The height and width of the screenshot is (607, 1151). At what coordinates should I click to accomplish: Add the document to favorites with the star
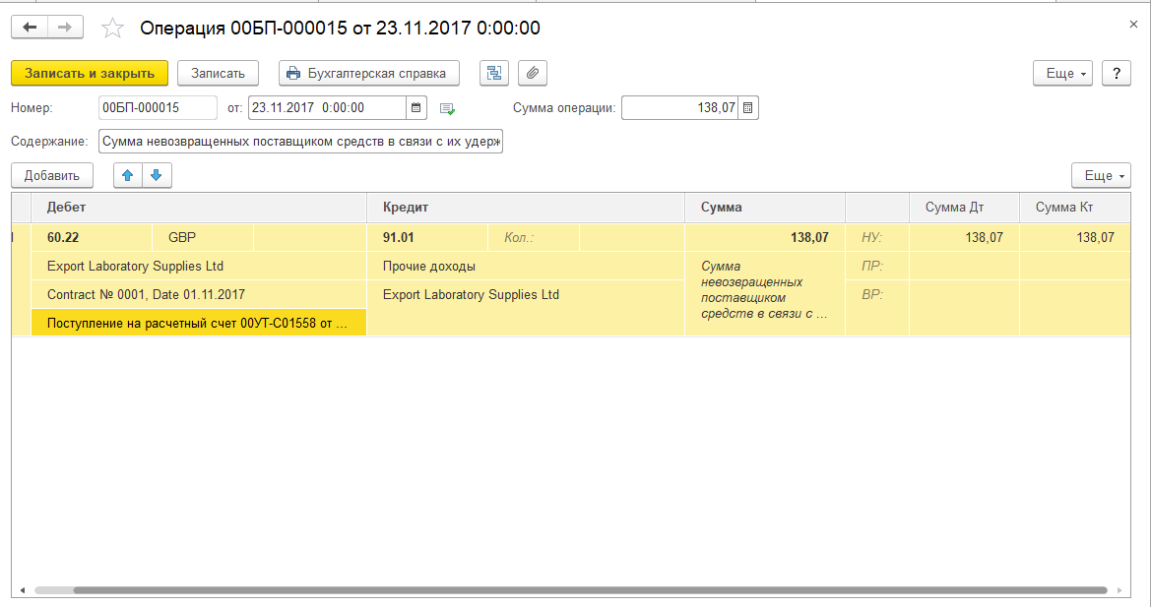[x=113, y=29]
